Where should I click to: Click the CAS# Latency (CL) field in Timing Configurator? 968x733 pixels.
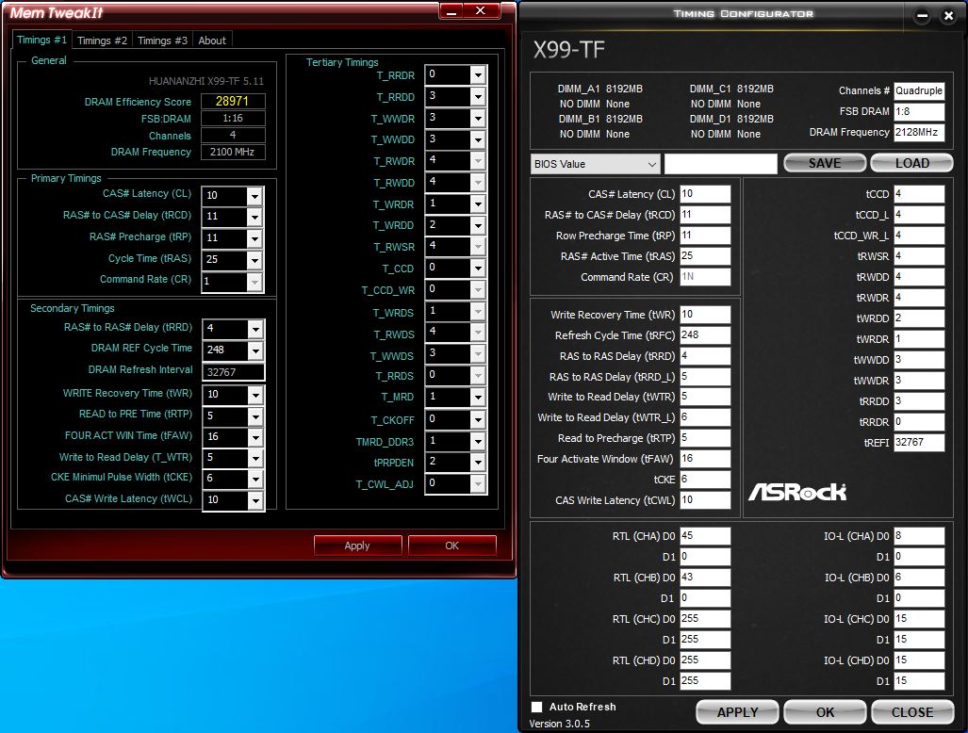[x=705, y=194]
